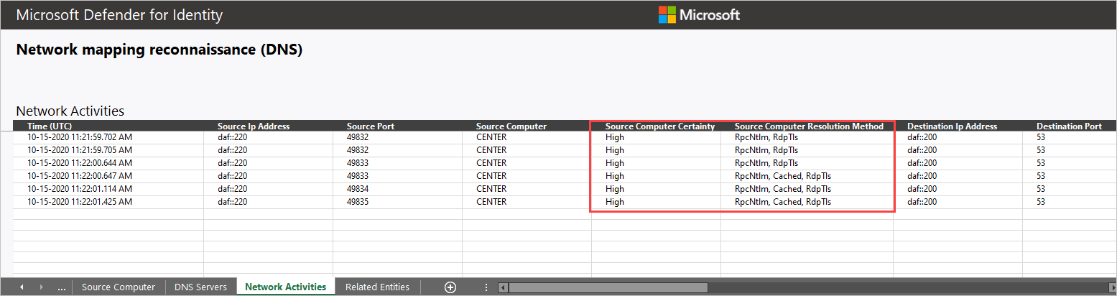Viewport: 1117px width, 296px height.
Task: Switch to the Related Entities sheet tab
Action: 377,287
